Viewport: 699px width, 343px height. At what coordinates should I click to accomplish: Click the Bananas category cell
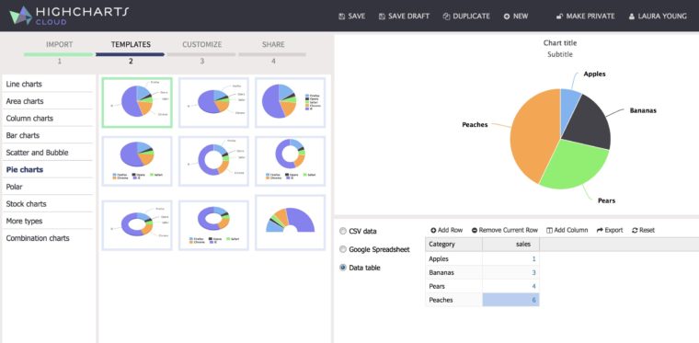453,272
